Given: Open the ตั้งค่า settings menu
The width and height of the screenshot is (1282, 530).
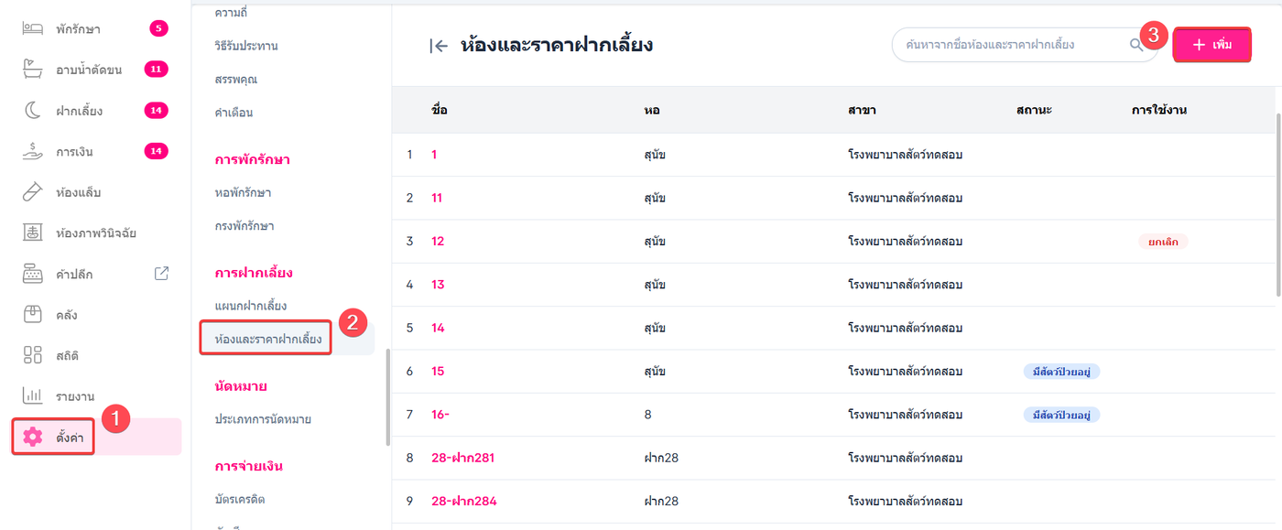Looking at the screenshot, I should (55, 437).
